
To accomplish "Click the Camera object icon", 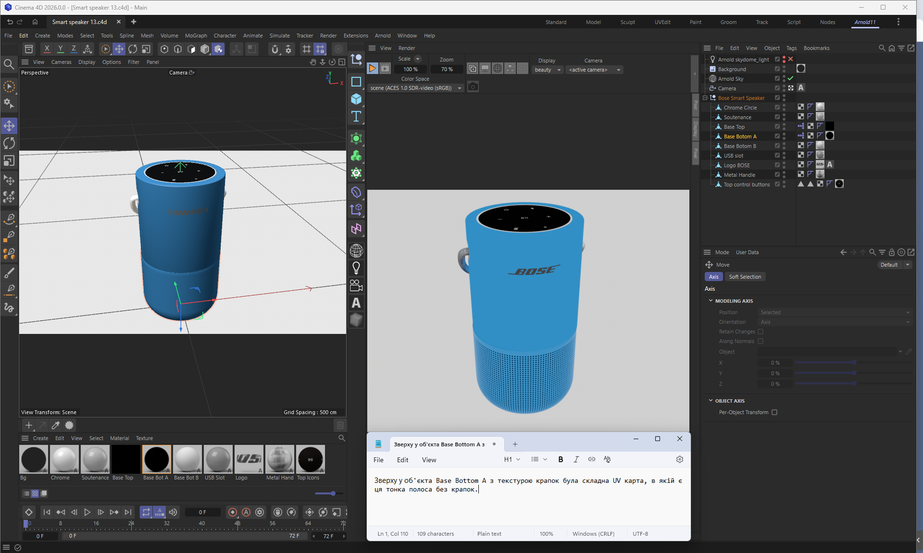I will 356,286.
